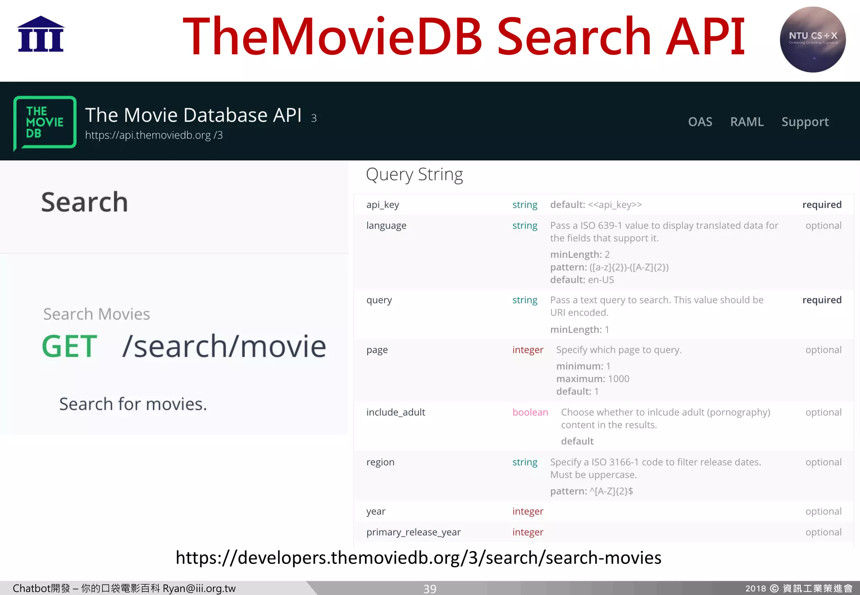Image resolution: width=860 pixels, height=595 pixels.
Task: Click 'minLength: 2' under language
Action: click(580, 255)
